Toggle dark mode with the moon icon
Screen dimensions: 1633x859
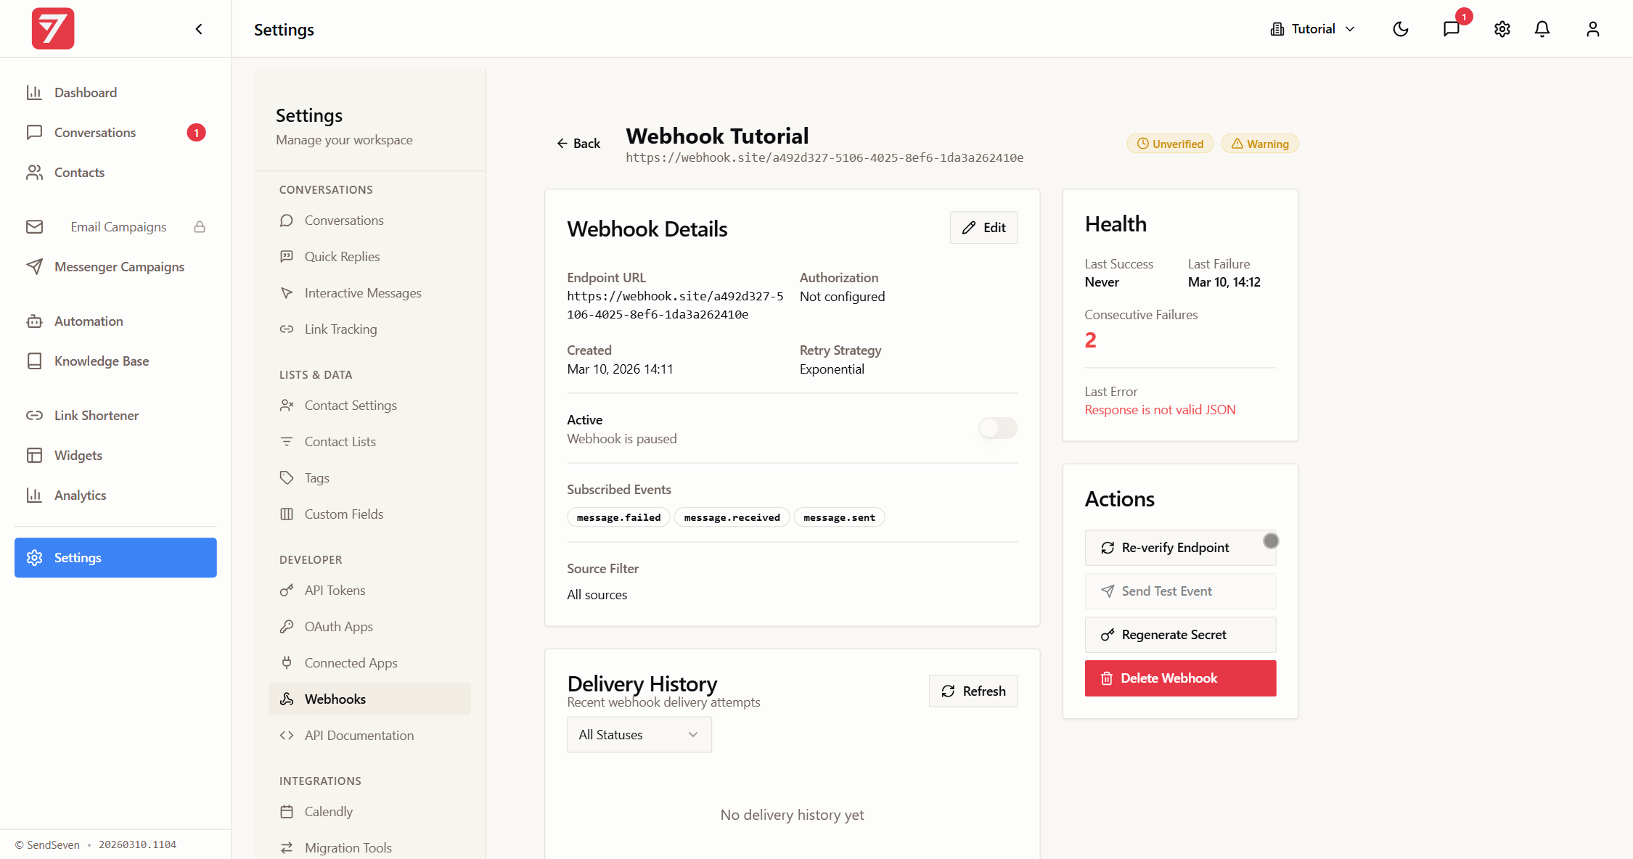click(1401, 29)
